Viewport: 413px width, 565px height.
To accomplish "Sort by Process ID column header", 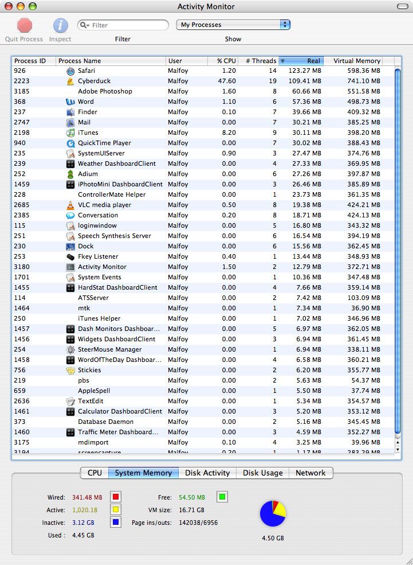I will [34, 61].
